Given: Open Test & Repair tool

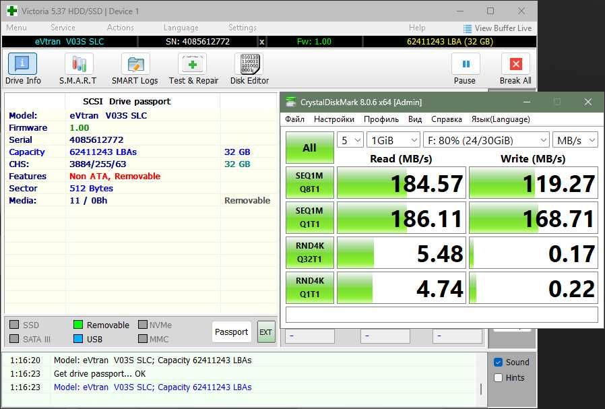Looking at the screenshot, I should coord(193,69).
